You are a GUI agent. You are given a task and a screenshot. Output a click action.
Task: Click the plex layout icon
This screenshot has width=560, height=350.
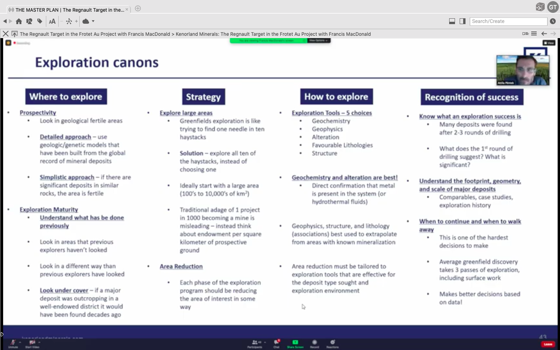click(69, 21)
